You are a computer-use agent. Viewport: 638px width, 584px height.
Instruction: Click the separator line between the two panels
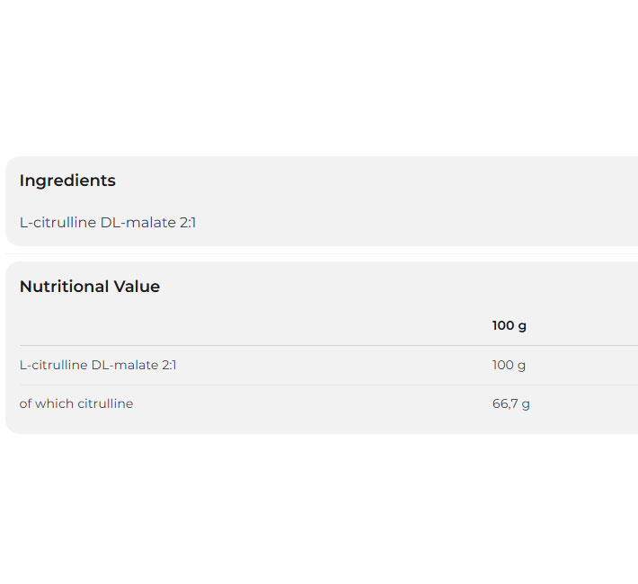pyautogui.click(x=319, y=253)
